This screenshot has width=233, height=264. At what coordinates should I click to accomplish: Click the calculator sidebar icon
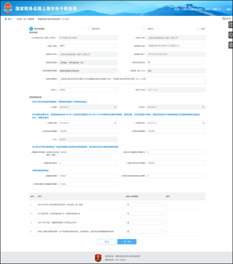coord(230,45)
